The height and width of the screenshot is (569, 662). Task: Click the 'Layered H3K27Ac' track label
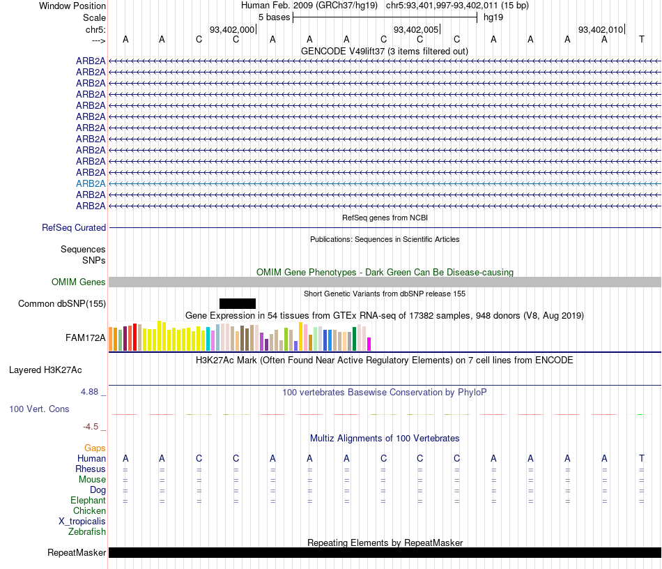[x=45, y=370]
